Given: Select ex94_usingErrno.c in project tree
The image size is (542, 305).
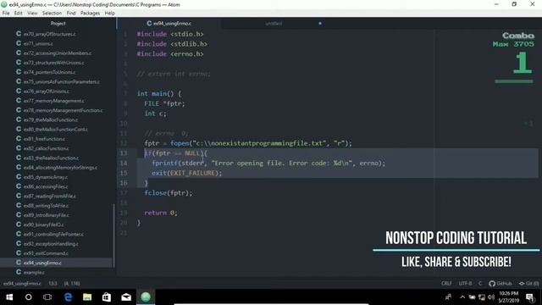Looking at the screenshot, I should pos(42,263).
